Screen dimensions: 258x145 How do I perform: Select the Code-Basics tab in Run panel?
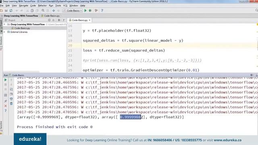click(18, 75)
